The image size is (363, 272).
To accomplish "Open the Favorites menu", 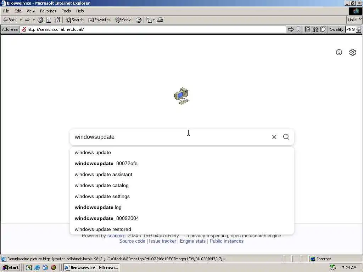I will coord(48,11).
